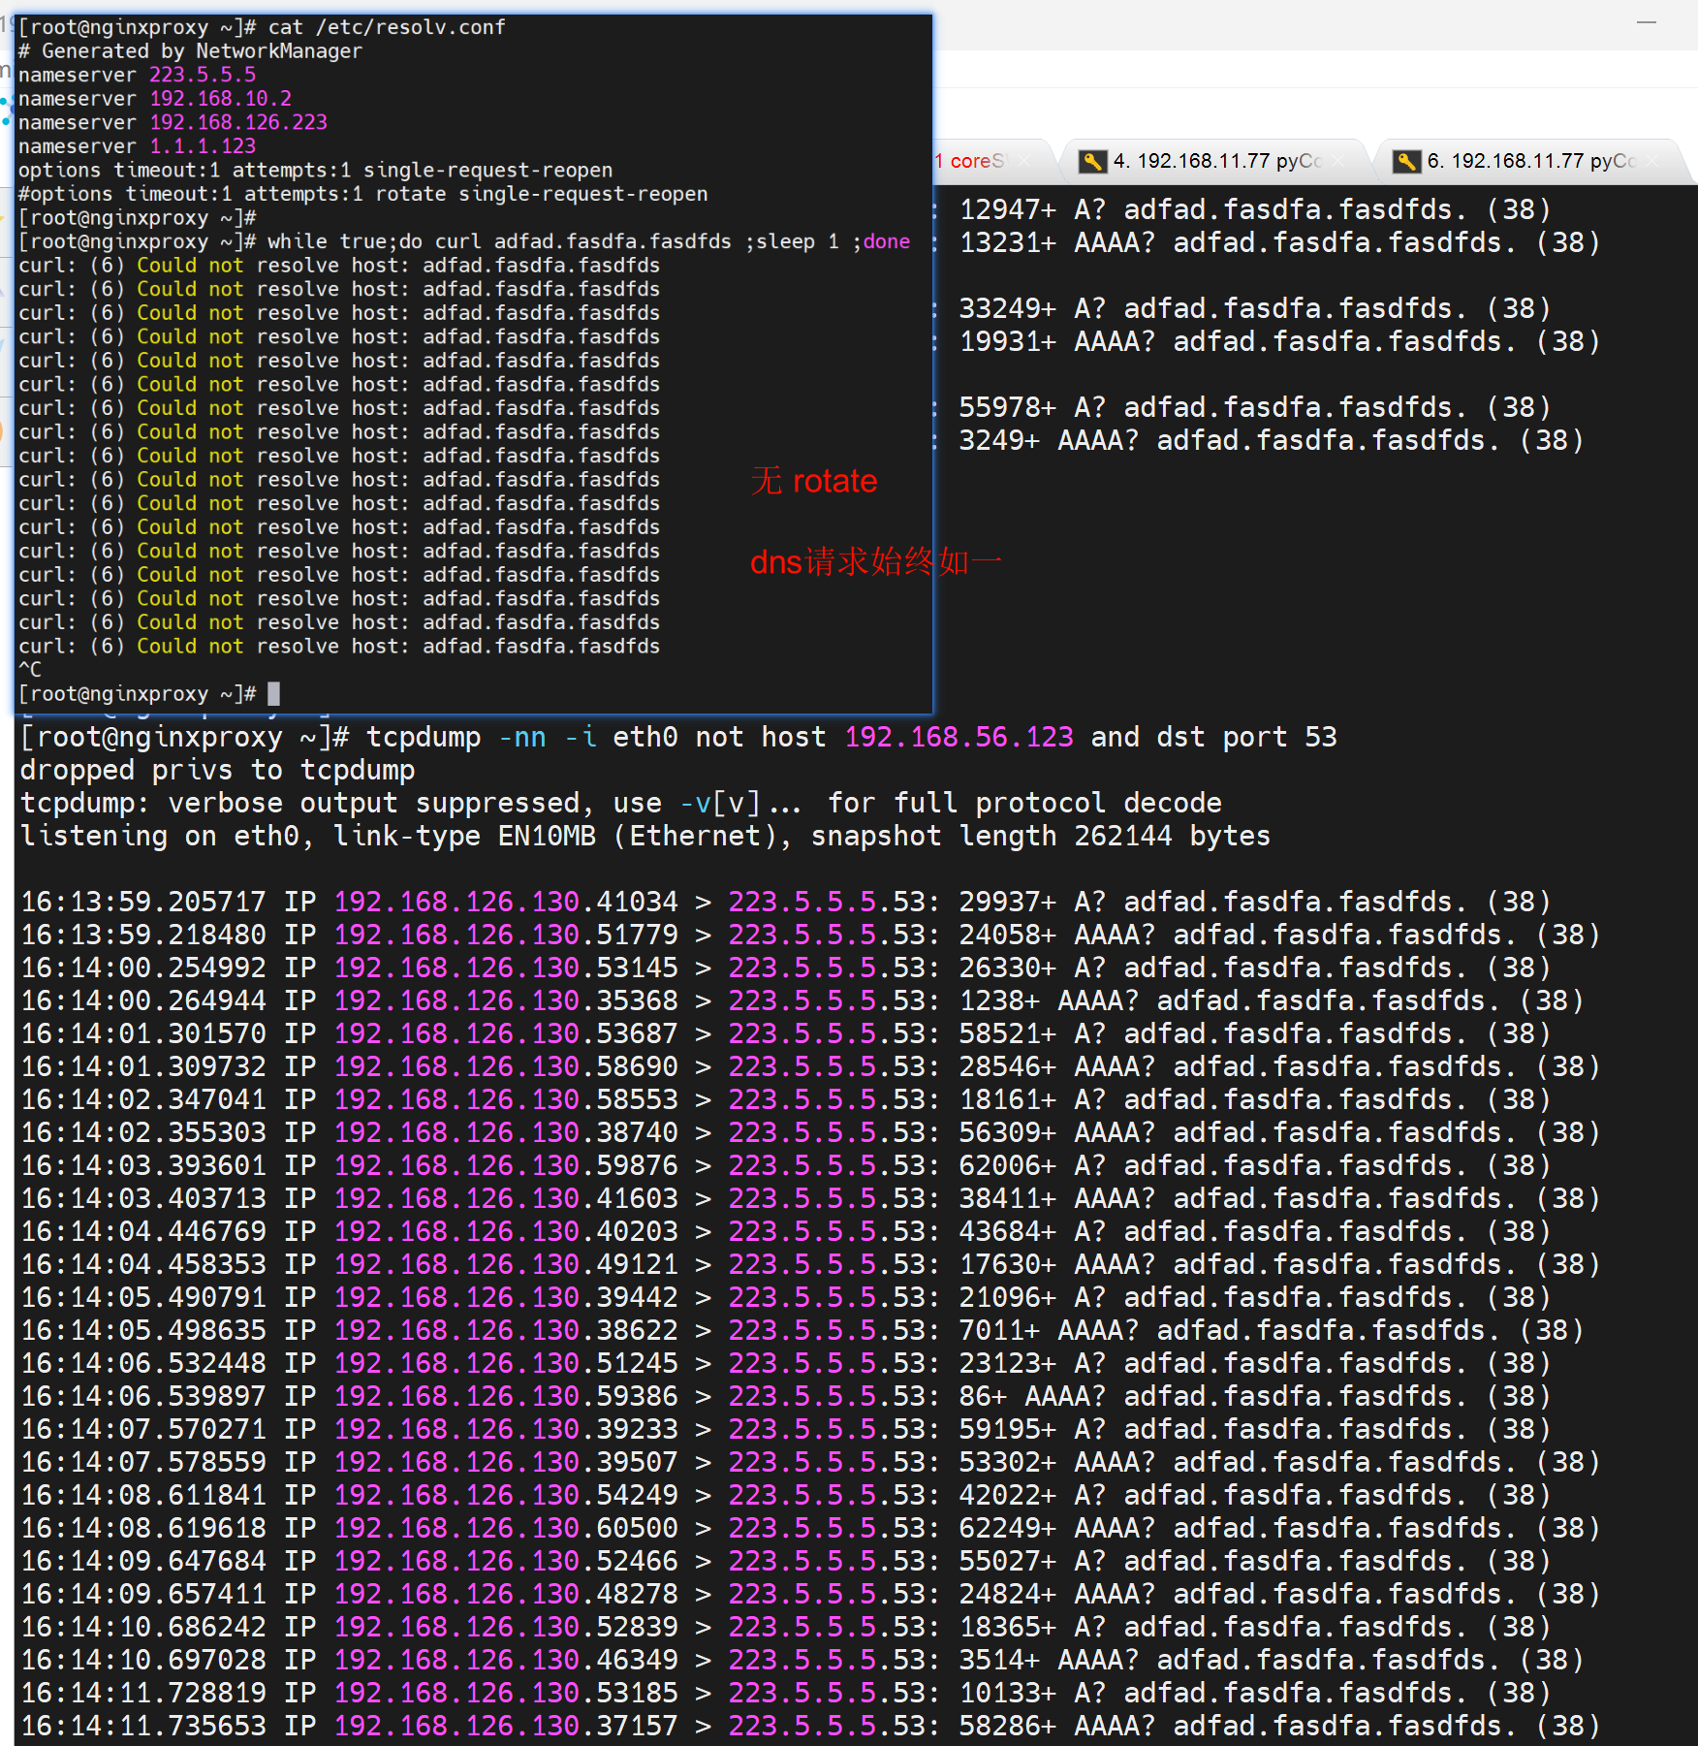This screenshot has height=1746, width=1698.
Task: Close the 6. 192.168.11.77 tab
Action: pos(1652,161)
